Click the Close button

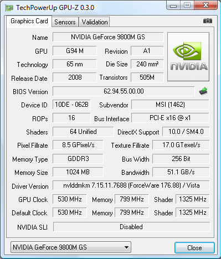click(x=194, y=247)
